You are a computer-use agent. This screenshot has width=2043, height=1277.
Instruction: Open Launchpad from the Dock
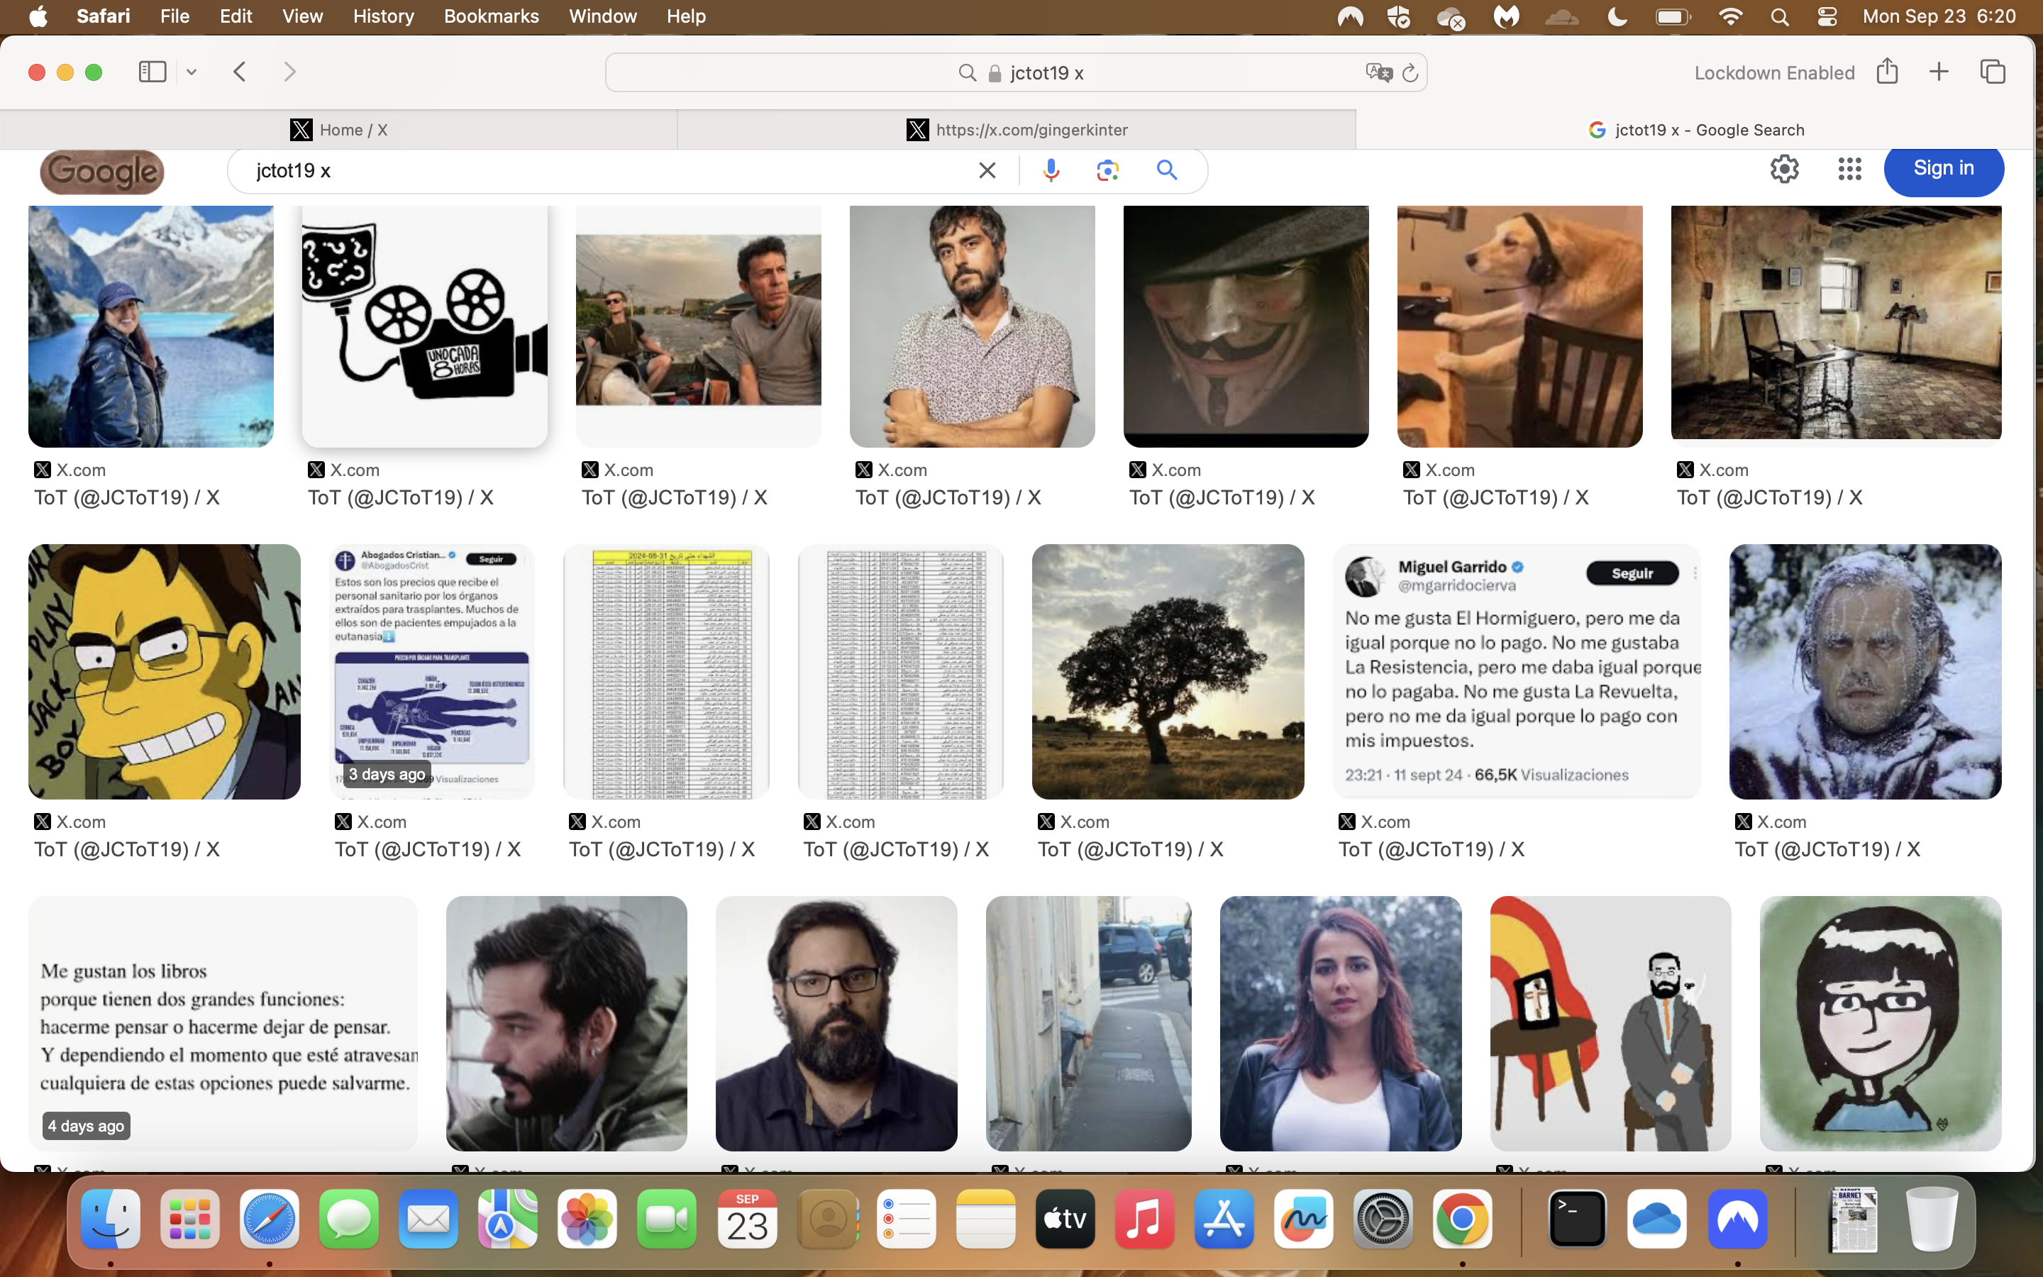coord(190,1219)
